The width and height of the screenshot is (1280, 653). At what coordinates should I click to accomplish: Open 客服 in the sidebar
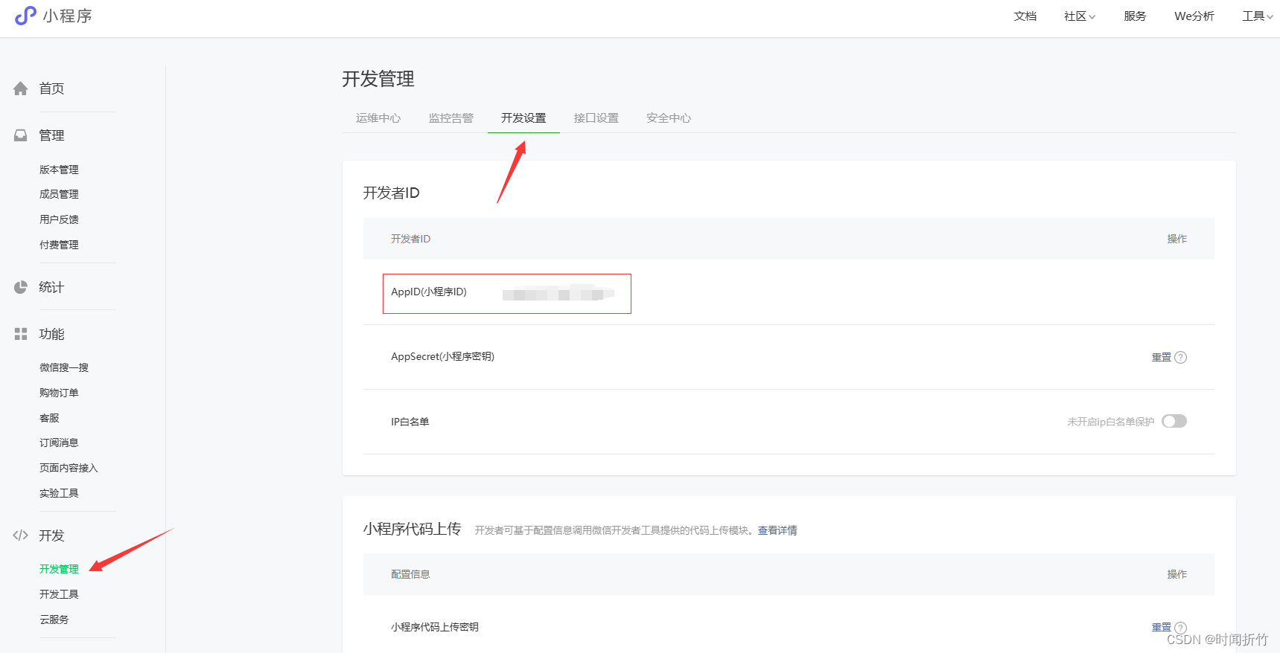(49, 418)
